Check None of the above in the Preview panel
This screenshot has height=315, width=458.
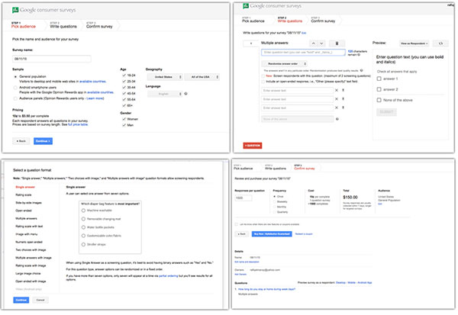point(379,100)
